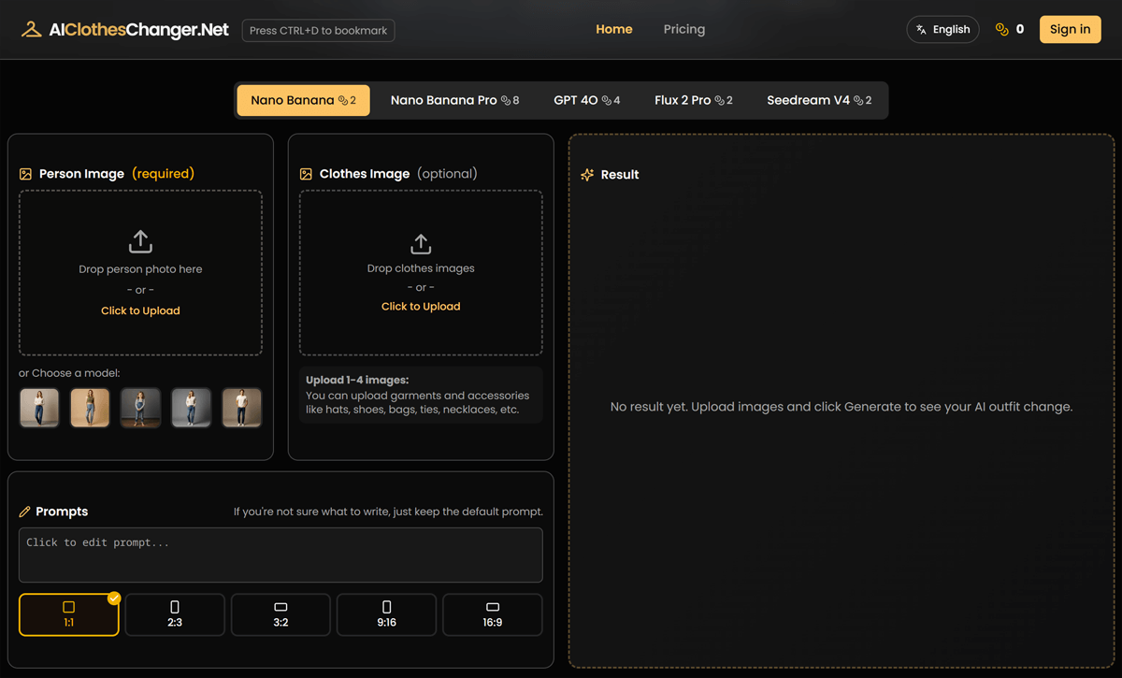Switch to the Nano Banana Pro tab
Viewport: 1122px width, 678px height.
[x=454, y=99]
